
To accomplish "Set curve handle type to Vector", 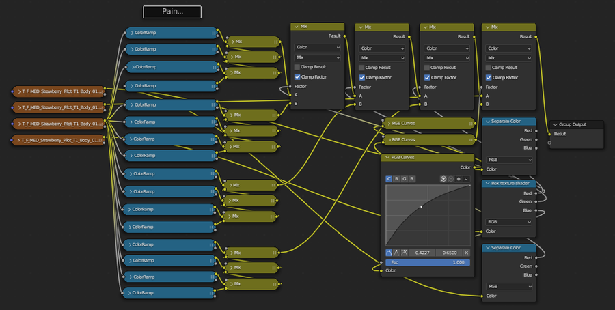I will coord(397,253).
